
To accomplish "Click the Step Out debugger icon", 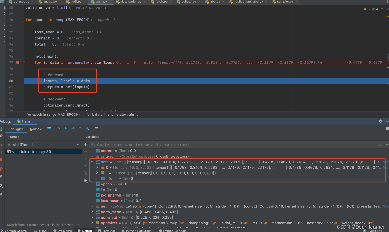I will [x=80, y=129].
